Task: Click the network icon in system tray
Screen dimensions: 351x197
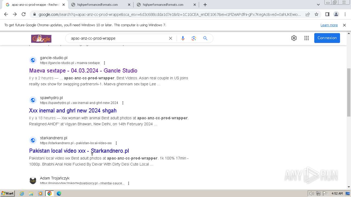Action: point(318,193)
